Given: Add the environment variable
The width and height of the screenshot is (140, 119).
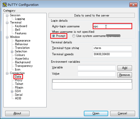Looking at the screenshot, I should click(125, 68).
